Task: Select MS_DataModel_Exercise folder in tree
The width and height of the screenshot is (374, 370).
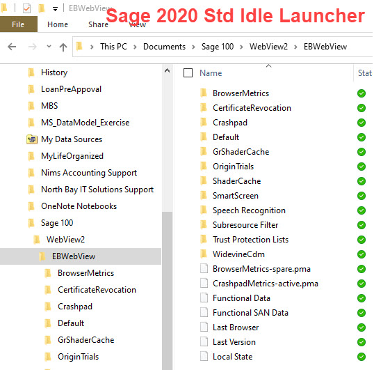Action: click(85, 123)
